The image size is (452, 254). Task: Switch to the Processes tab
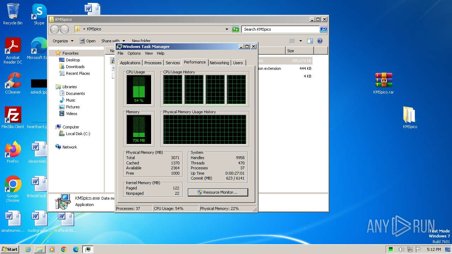coord(153,63)
